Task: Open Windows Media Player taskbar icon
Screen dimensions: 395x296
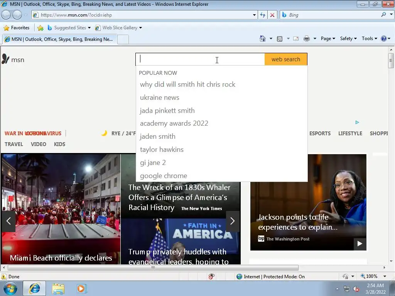Action: click(81, 288)
